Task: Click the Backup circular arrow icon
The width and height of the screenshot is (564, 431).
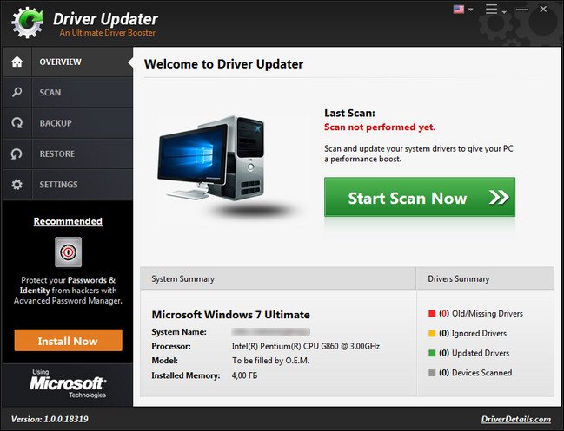Action: coord(17,123)
